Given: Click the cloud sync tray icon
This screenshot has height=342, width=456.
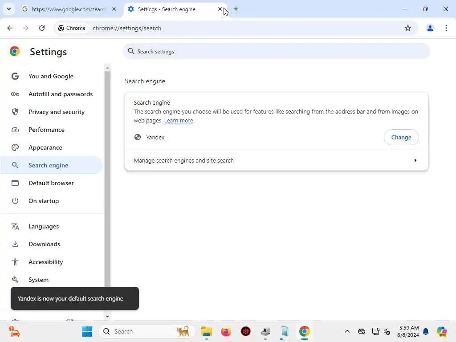Looking at the screenshot, I should 362,331.
